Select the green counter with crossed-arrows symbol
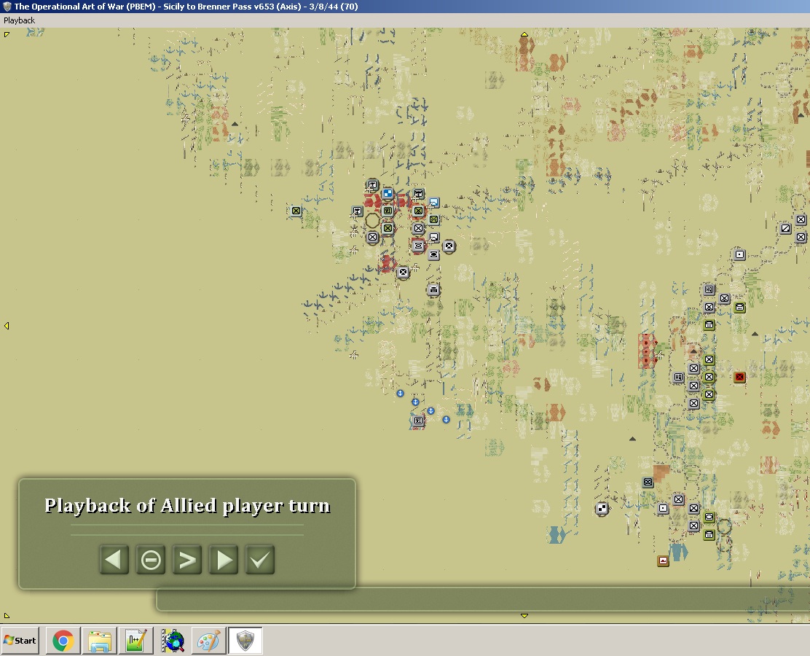The height and width of the screenshot is (656, 810). click(x=434, y=219)
